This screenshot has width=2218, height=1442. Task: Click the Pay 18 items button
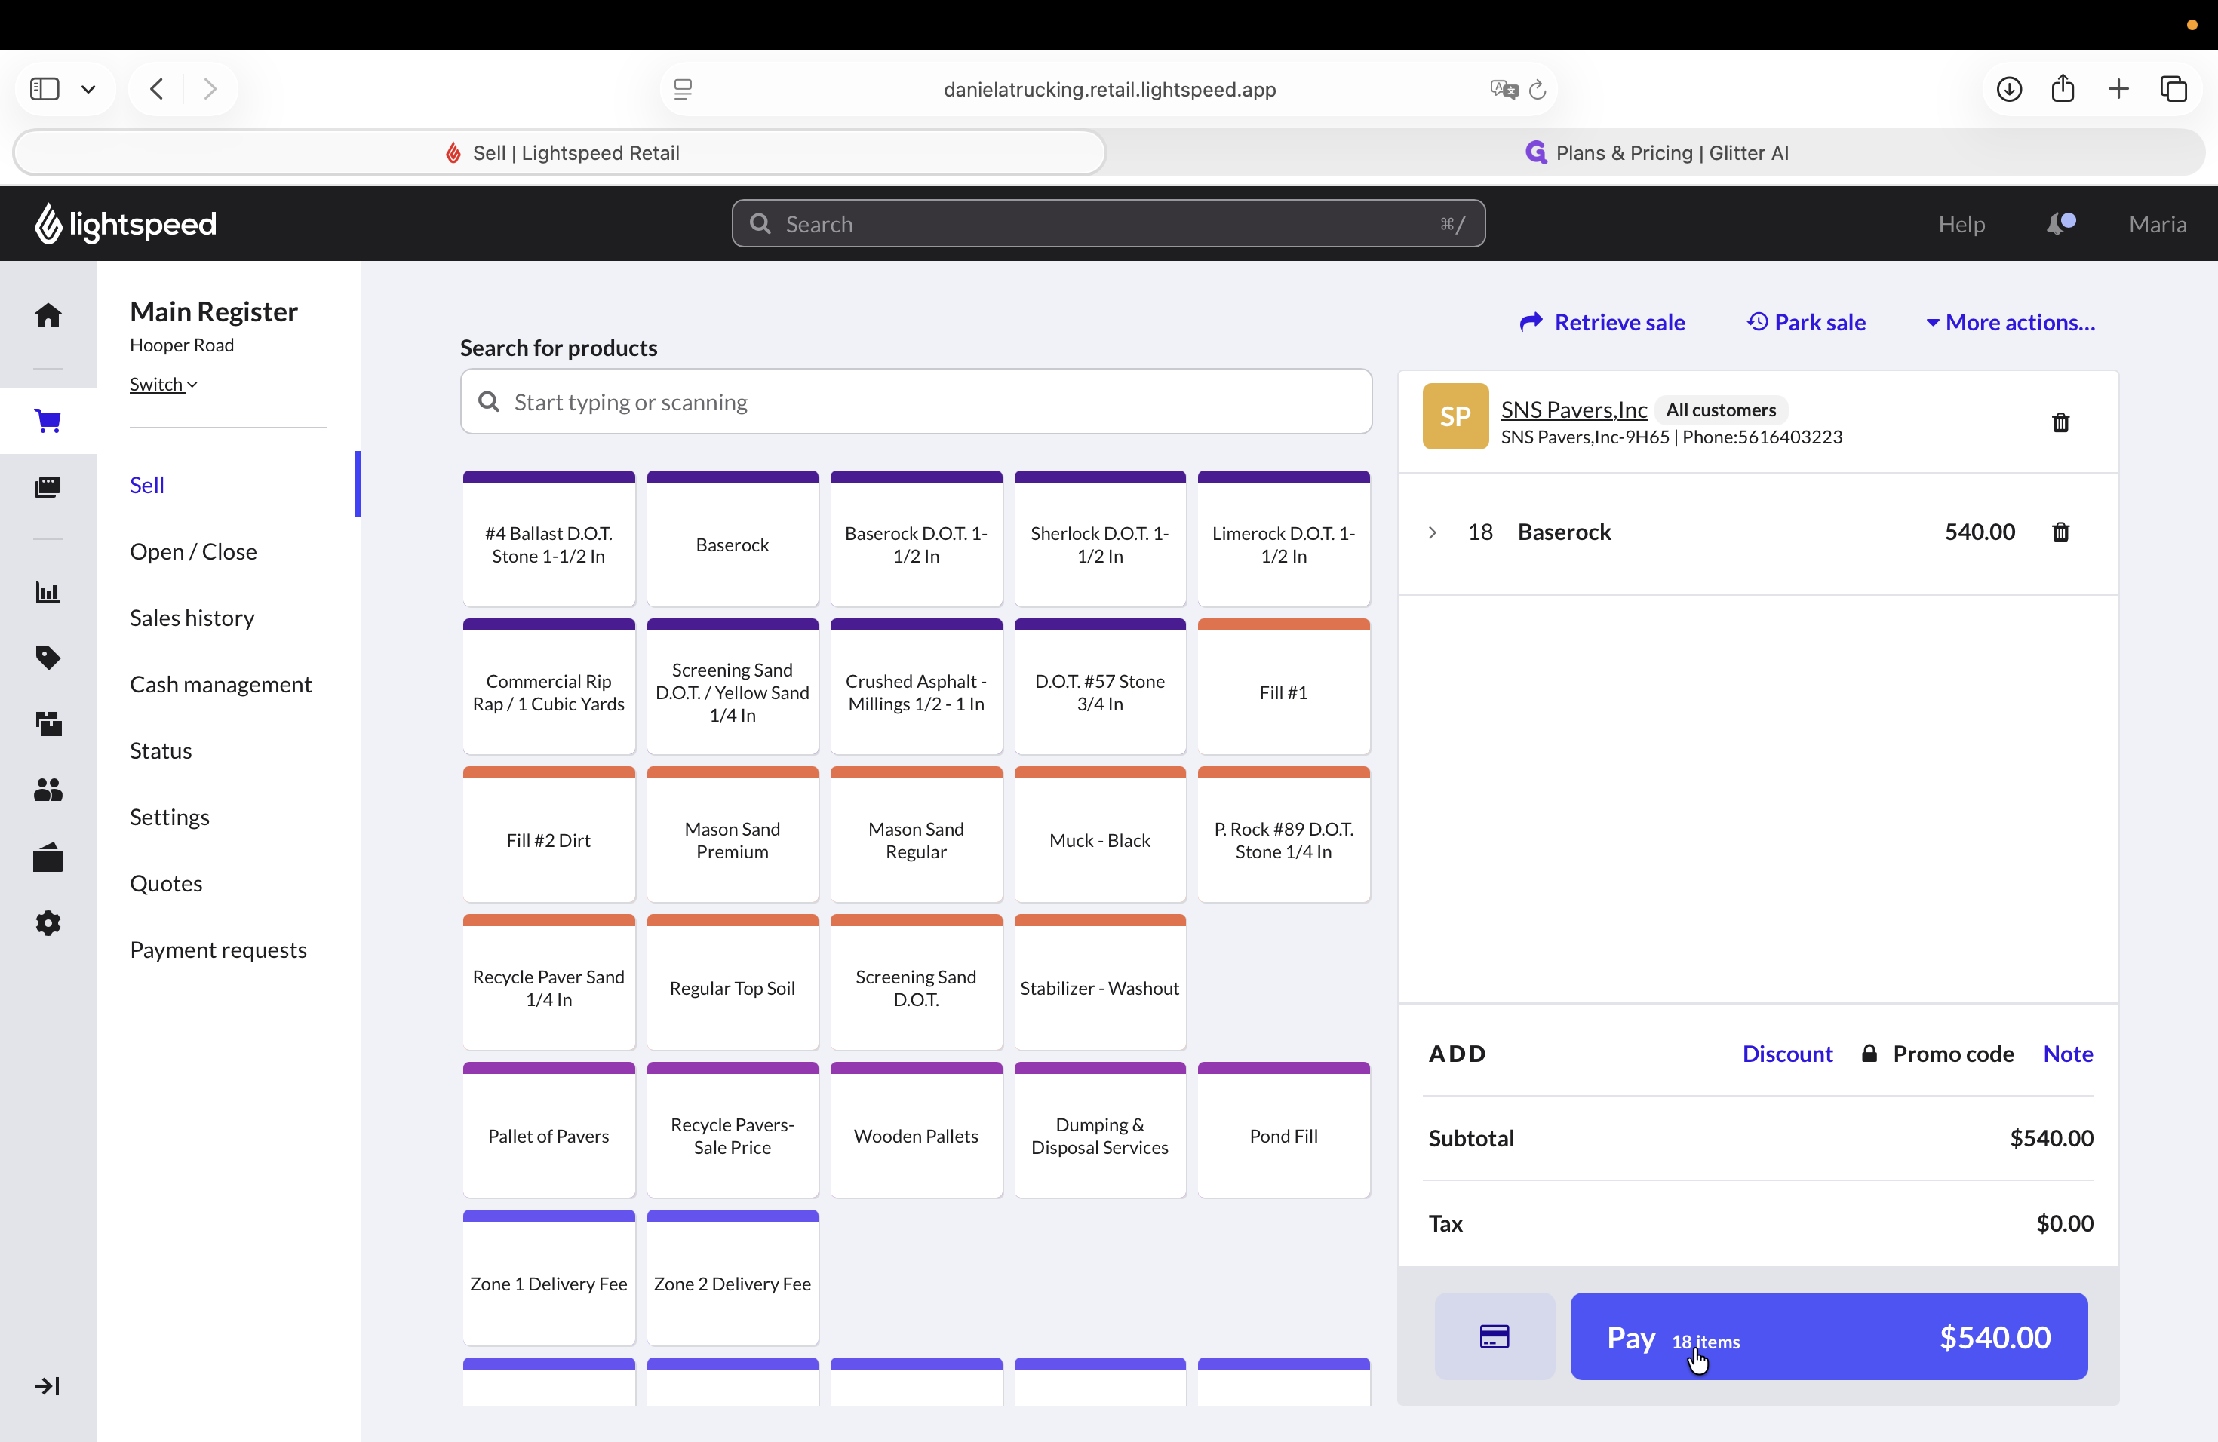(x=1829, y=1336)
